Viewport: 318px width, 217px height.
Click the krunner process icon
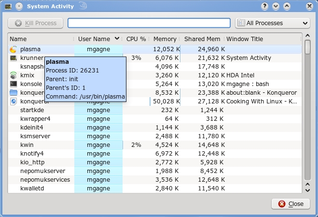(14, 58)
